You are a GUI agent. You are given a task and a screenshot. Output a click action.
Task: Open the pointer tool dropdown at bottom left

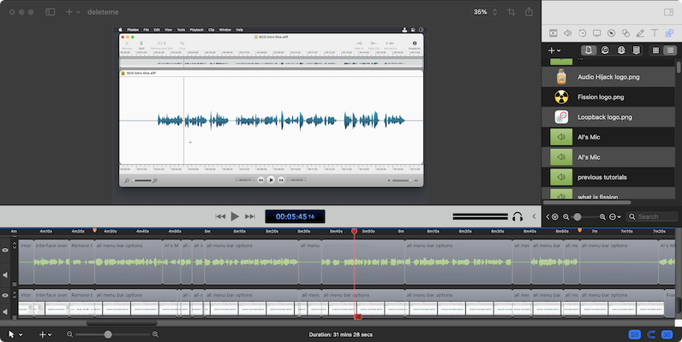pyautogui.click(x=15, y=334)
